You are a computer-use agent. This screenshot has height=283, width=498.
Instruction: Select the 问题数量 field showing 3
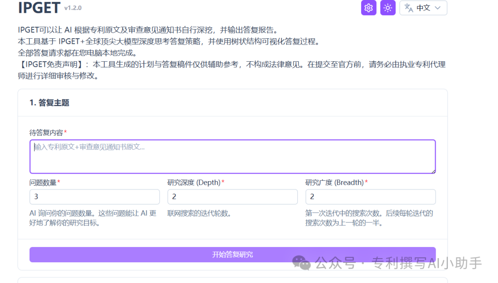tap(95, 197)
